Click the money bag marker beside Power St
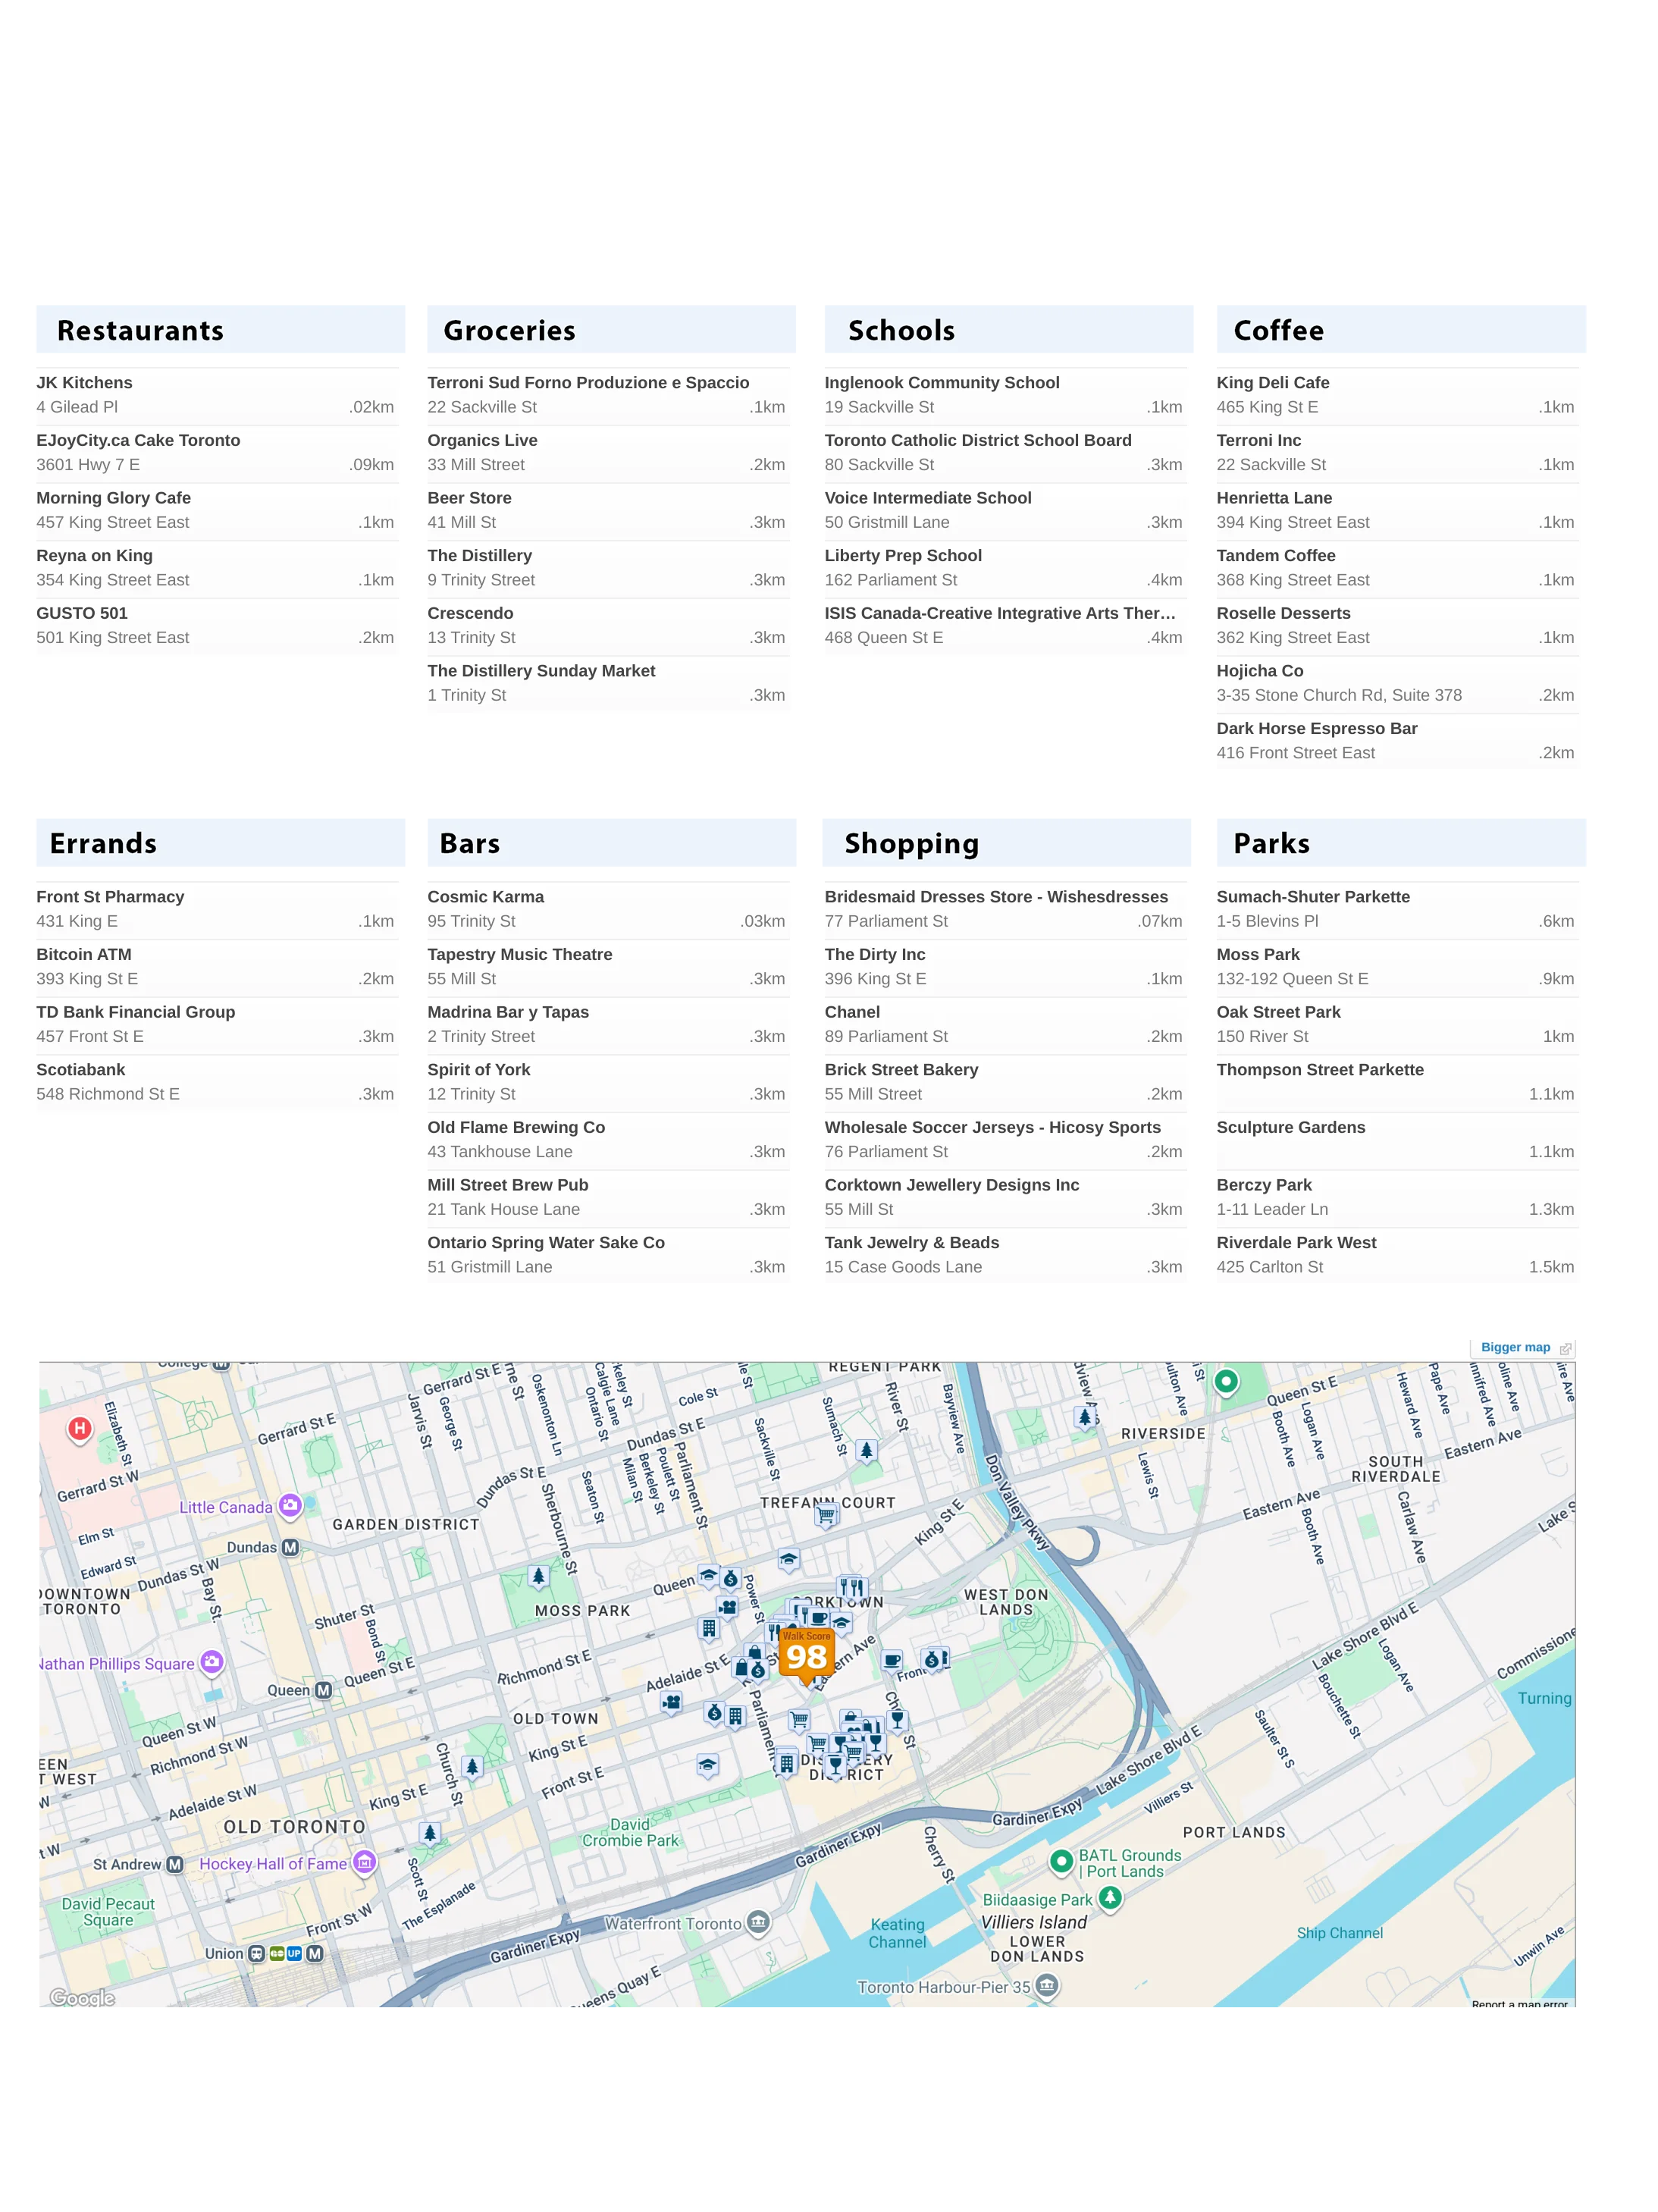 pyautogui.click(x=731, y=1580)
